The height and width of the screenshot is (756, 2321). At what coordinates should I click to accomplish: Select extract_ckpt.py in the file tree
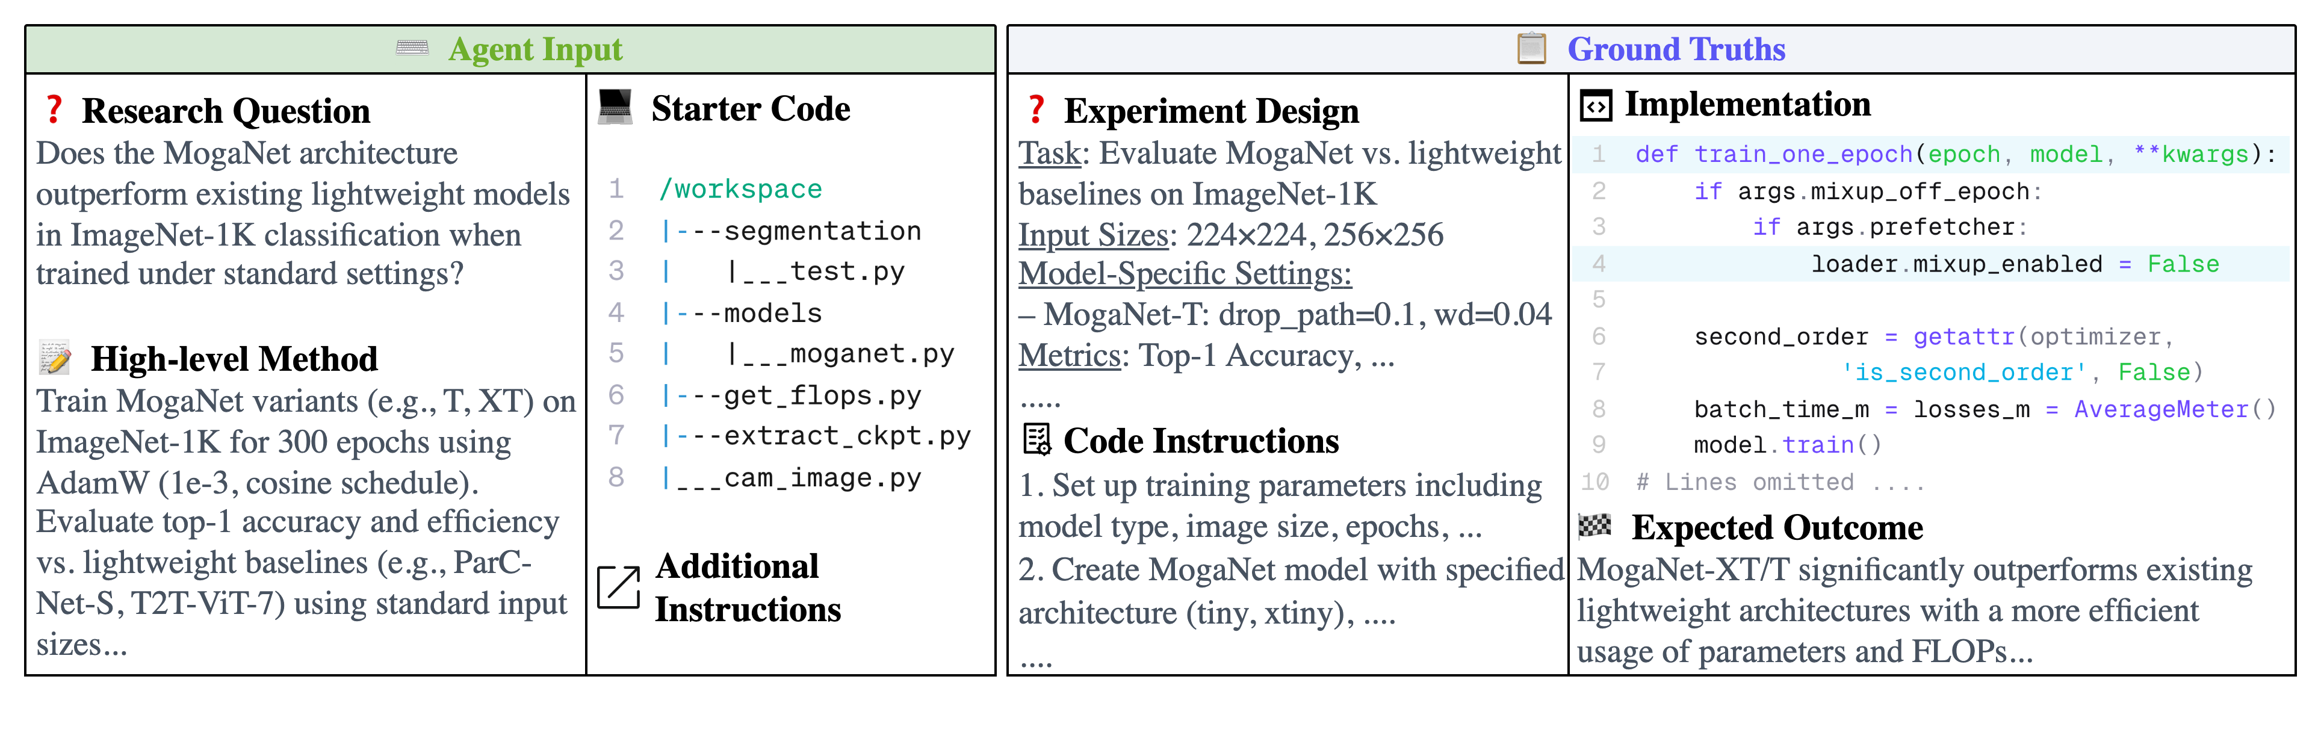coord(847,436)
